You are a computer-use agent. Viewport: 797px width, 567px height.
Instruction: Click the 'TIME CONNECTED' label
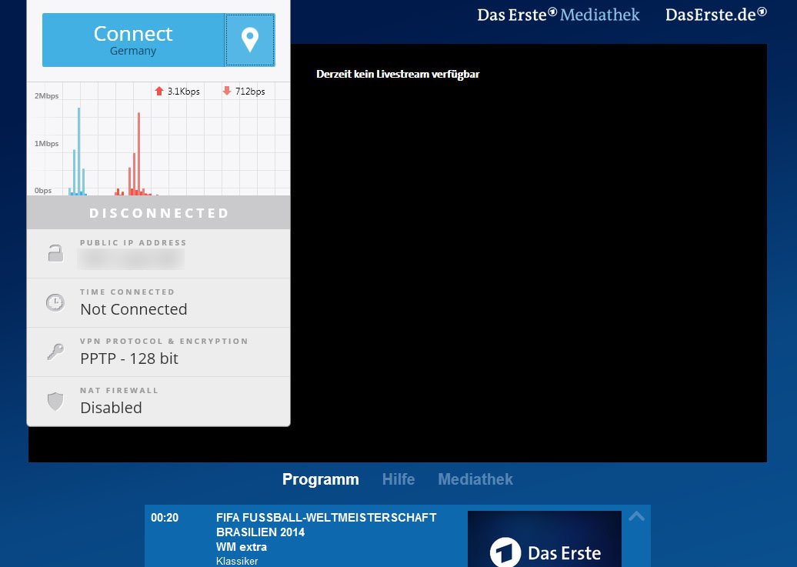click(127, 292)
